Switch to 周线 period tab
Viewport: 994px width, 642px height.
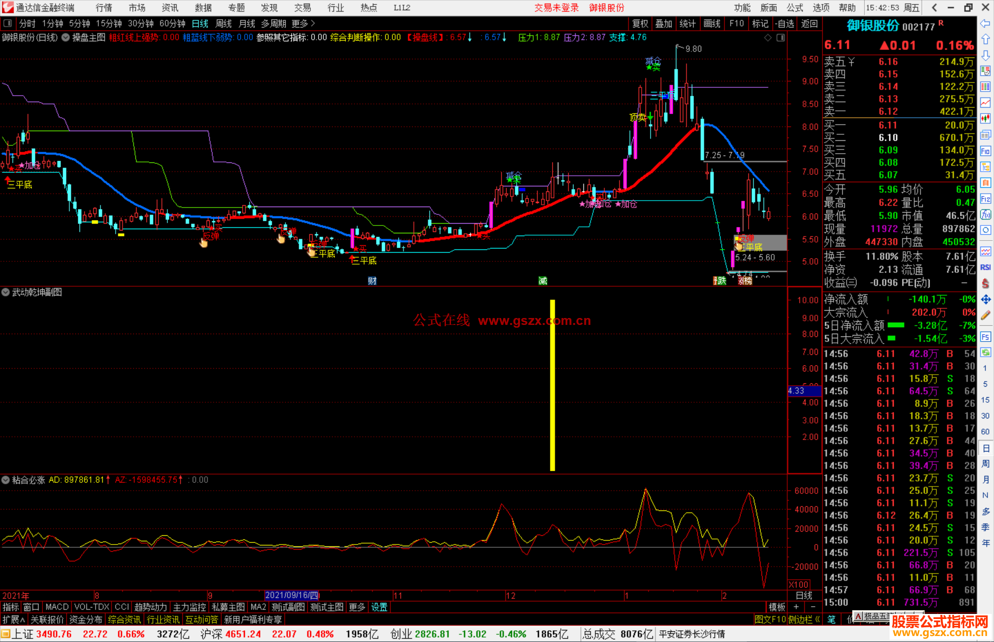click(224, 23)
